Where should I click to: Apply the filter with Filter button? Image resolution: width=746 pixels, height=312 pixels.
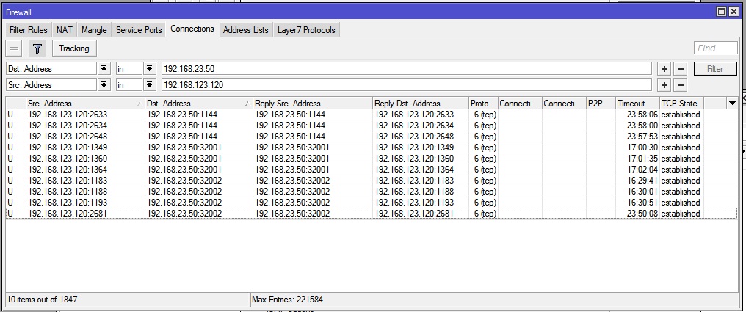tap(715, 69)
